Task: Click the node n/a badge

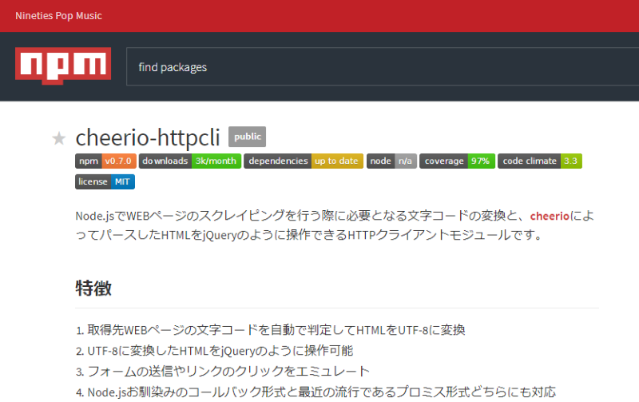Action: click(391, 161)
